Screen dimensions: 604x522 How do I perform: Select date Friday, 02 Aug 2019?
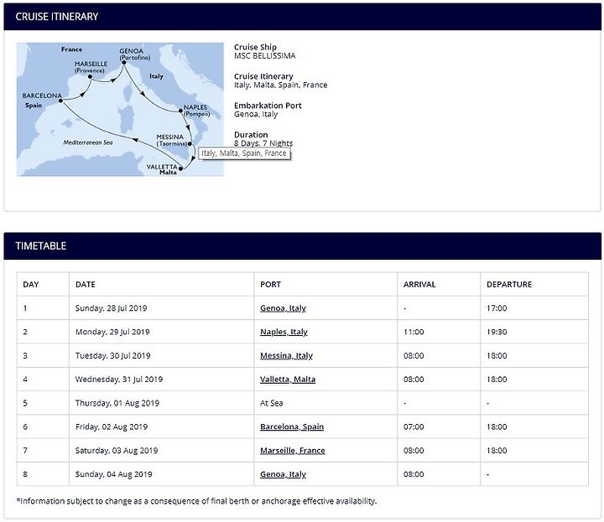click(112, 426)
